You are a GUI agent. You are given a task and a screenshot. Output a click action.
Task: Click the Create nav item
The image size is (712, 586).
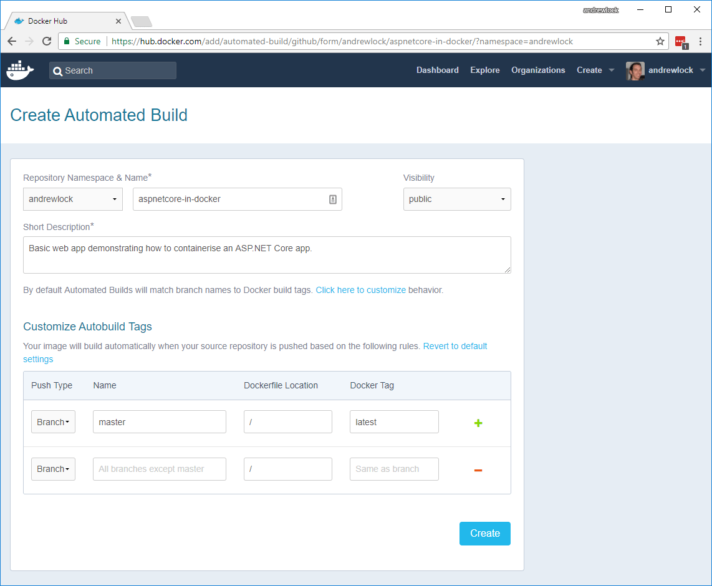pyautogui.click(x=589, y=70)
